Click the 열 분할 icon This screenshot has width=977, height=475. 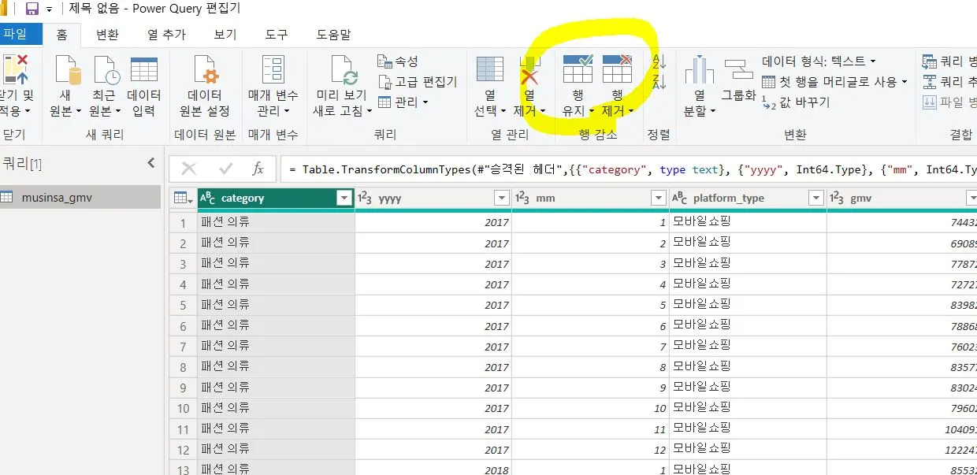tap(698, 71)
